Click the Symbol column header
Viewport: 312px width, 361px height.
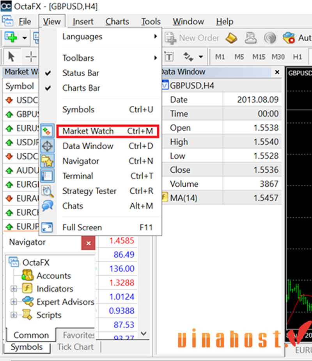click(20, 86)
